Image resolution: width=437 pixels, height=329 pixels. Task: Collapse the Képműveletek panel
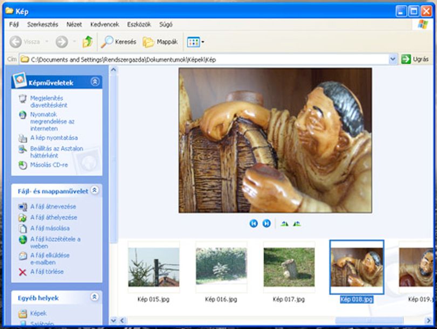point(95,82)
